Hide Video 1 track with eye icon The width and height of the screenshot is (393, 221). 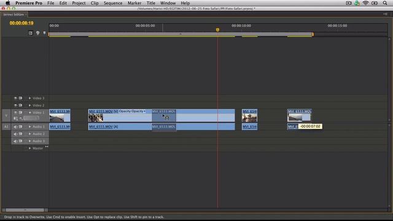click(x=15, y=112)
